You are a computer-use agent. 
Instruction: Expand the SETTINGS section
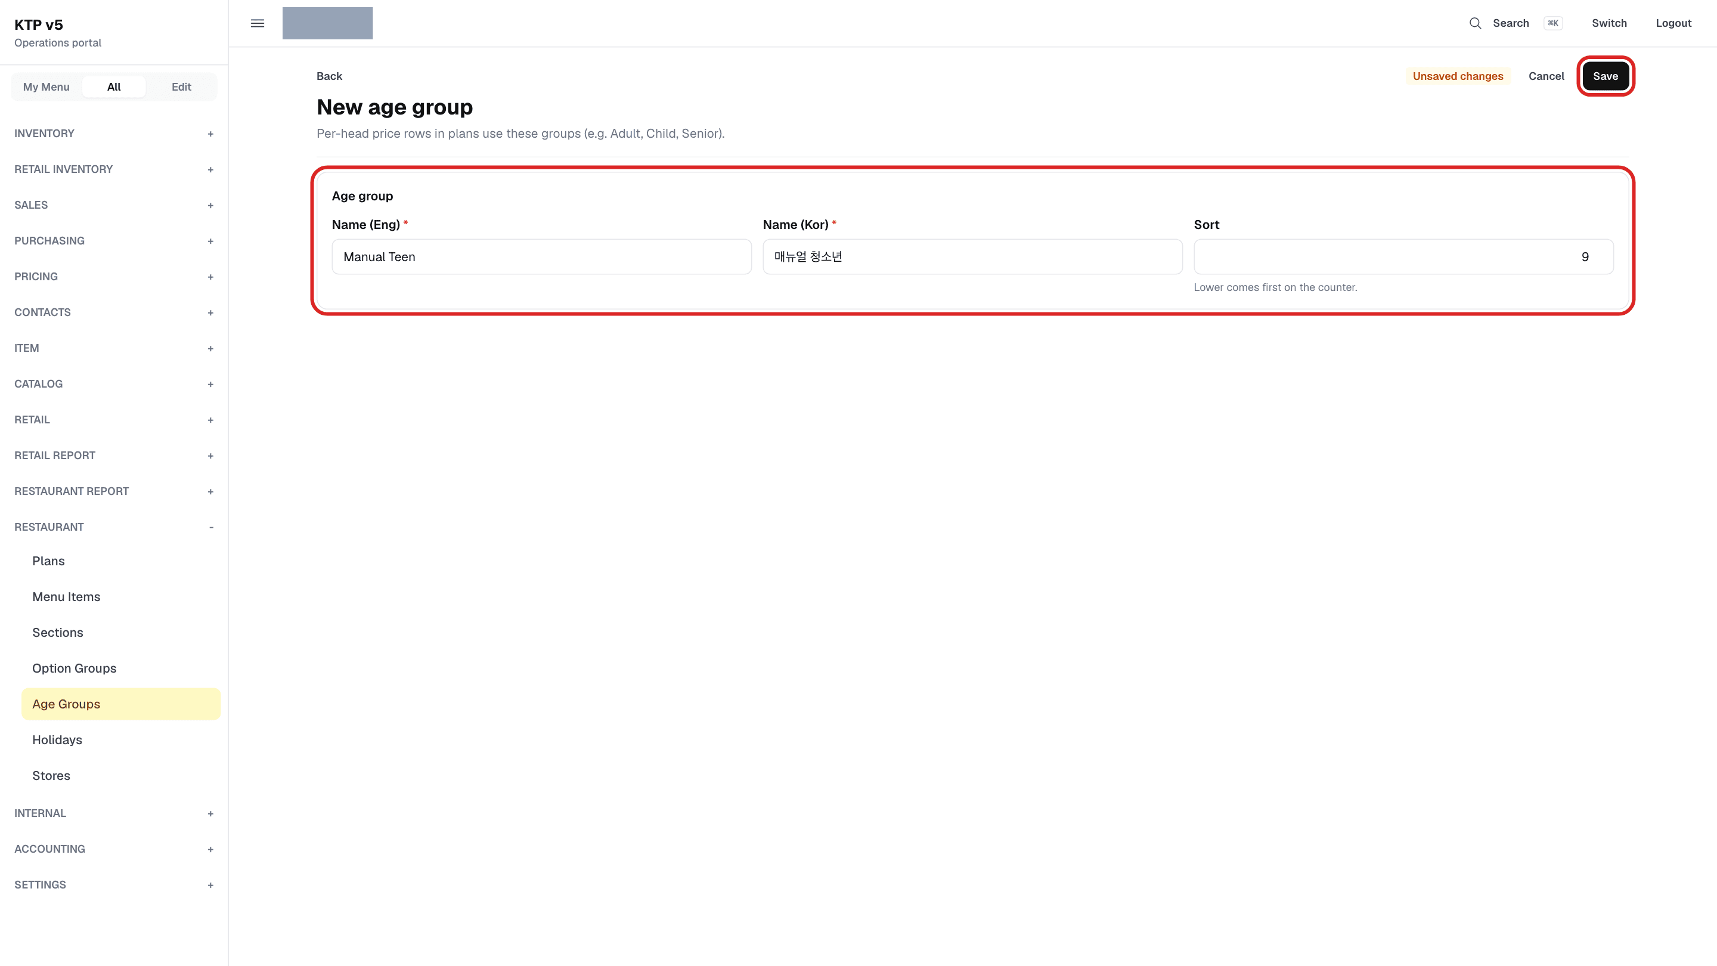click(x=114, y=885)
